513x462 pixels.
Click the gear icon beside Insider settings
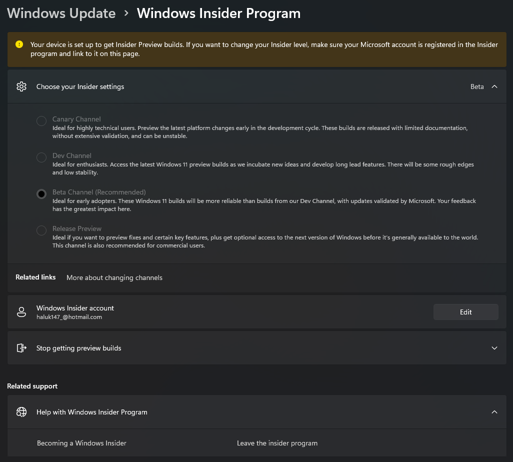[x=21, y=86]
